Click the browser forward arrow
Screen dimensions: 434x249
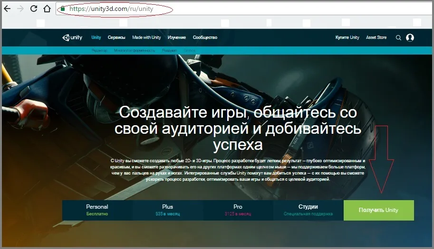click(x=20, y=9)
